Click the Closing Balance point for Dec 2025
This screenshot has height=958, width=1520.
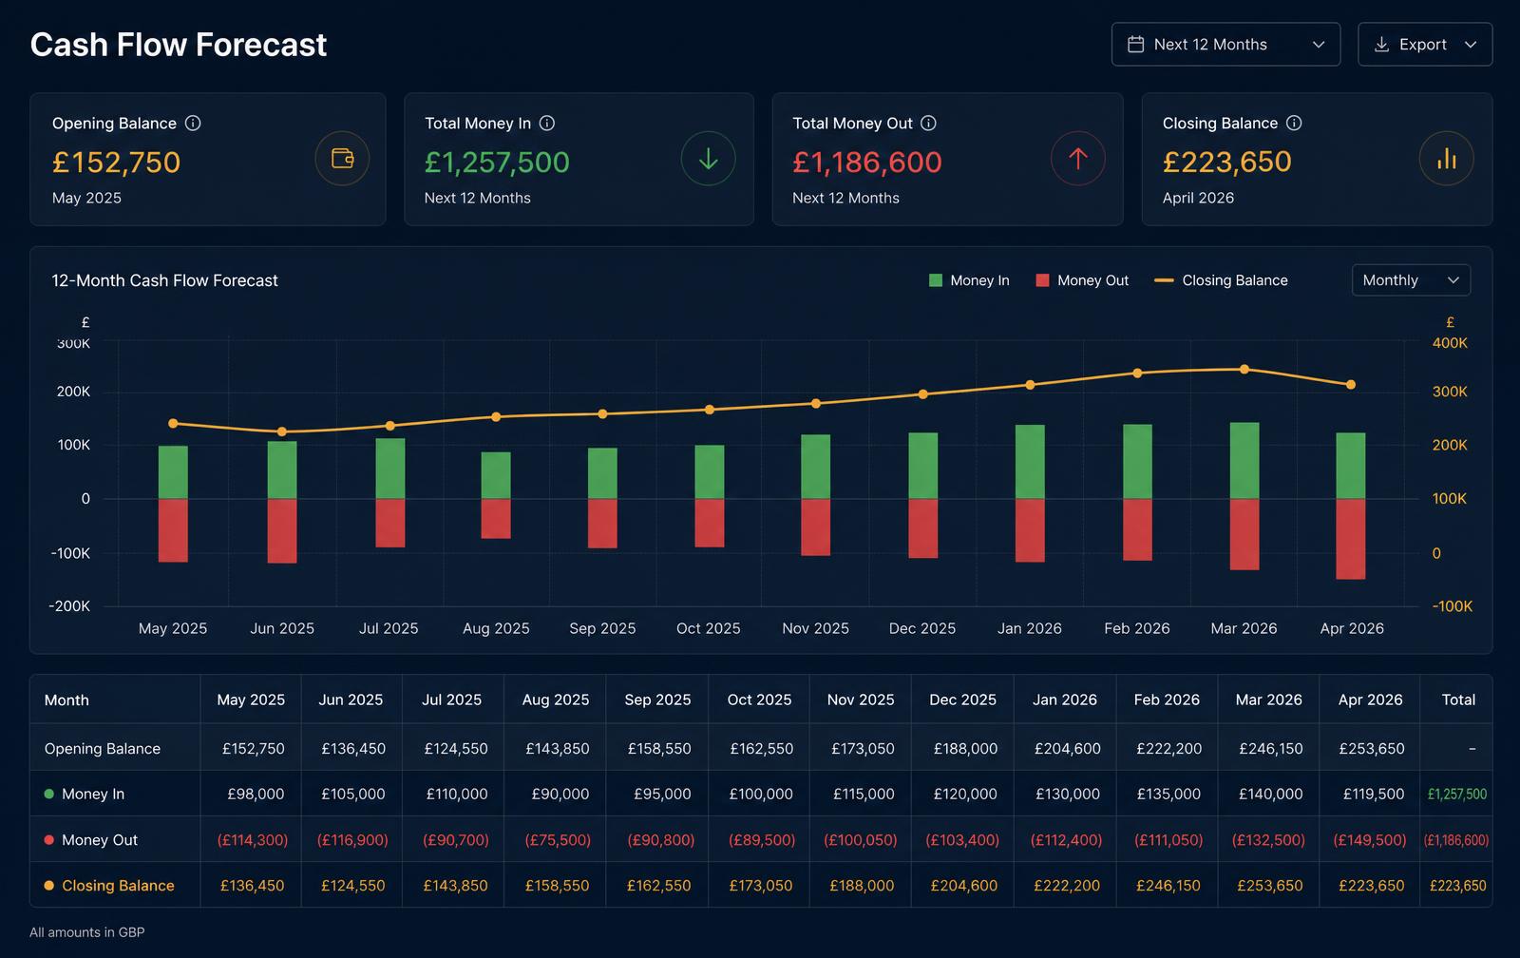point(922,394)
